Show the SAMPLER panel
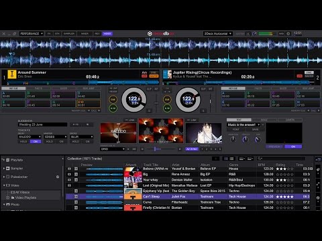Image resolution: width=322 pixels, height=241 pixels. (69, 33)
